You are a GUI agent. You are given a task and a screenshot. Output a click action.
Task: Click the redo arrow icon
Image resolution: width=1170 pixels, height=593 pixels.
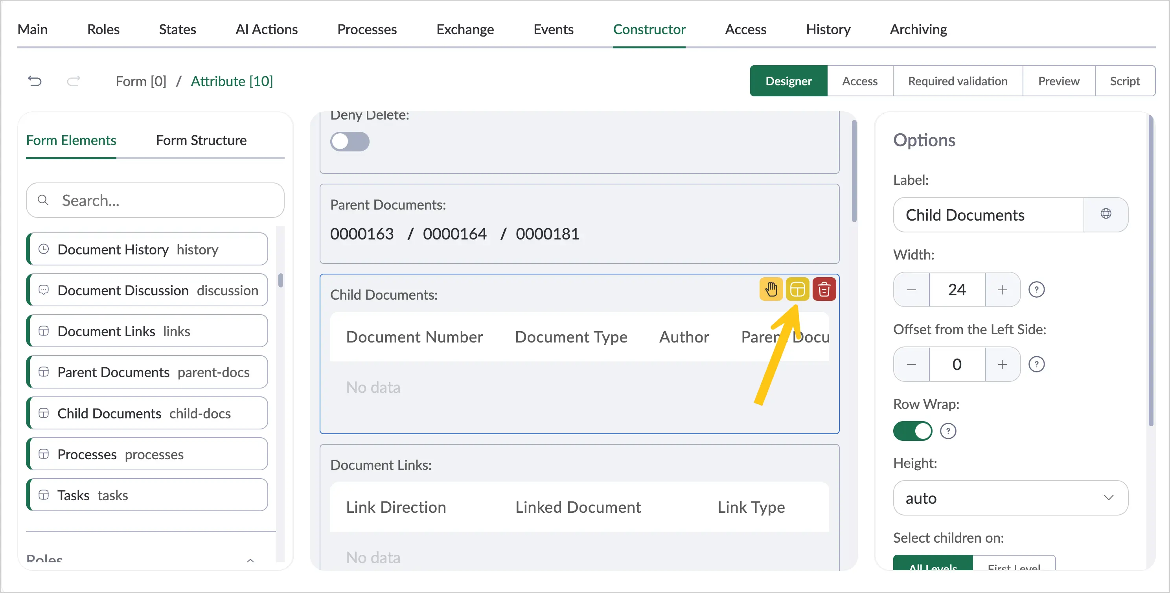pos(74,81)
